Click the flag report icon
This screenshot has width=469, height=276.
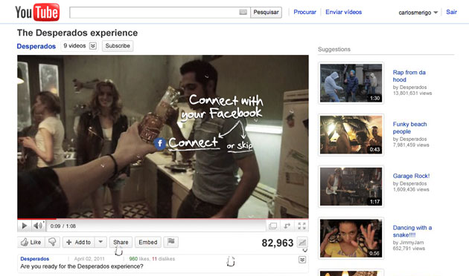pyautogui.click(x=170, y=242)
